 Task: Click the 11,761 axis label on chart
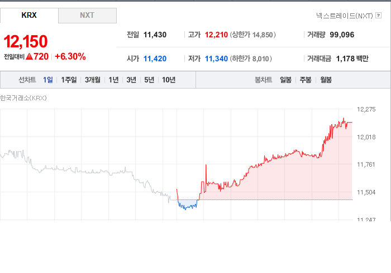click(366, 164)
